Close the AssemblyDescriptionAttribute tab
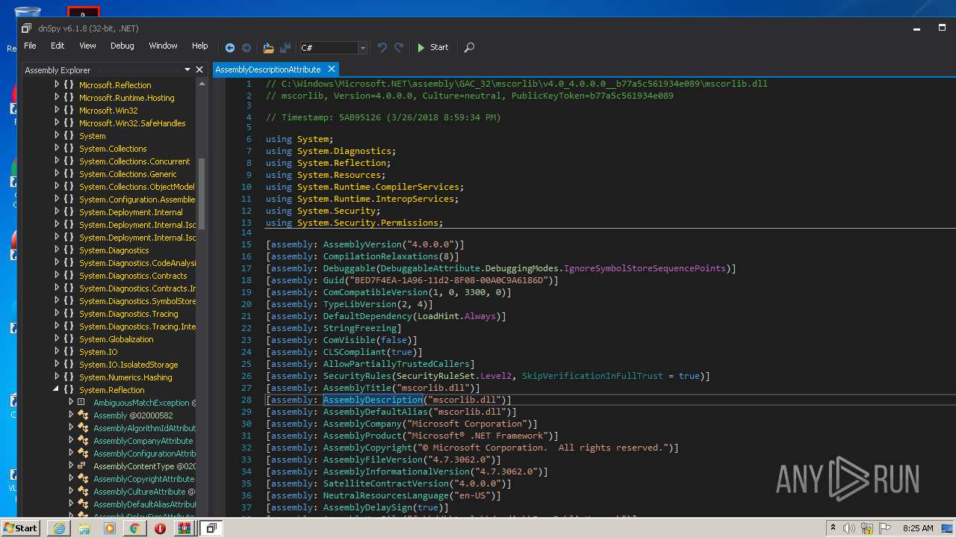This screenshot has height=538, width=956. click(x=331, y=69)
